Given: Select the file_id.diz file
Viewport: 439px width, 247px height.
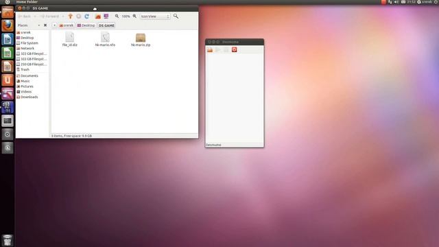Looking at the screenshot, I should point(70,40).
